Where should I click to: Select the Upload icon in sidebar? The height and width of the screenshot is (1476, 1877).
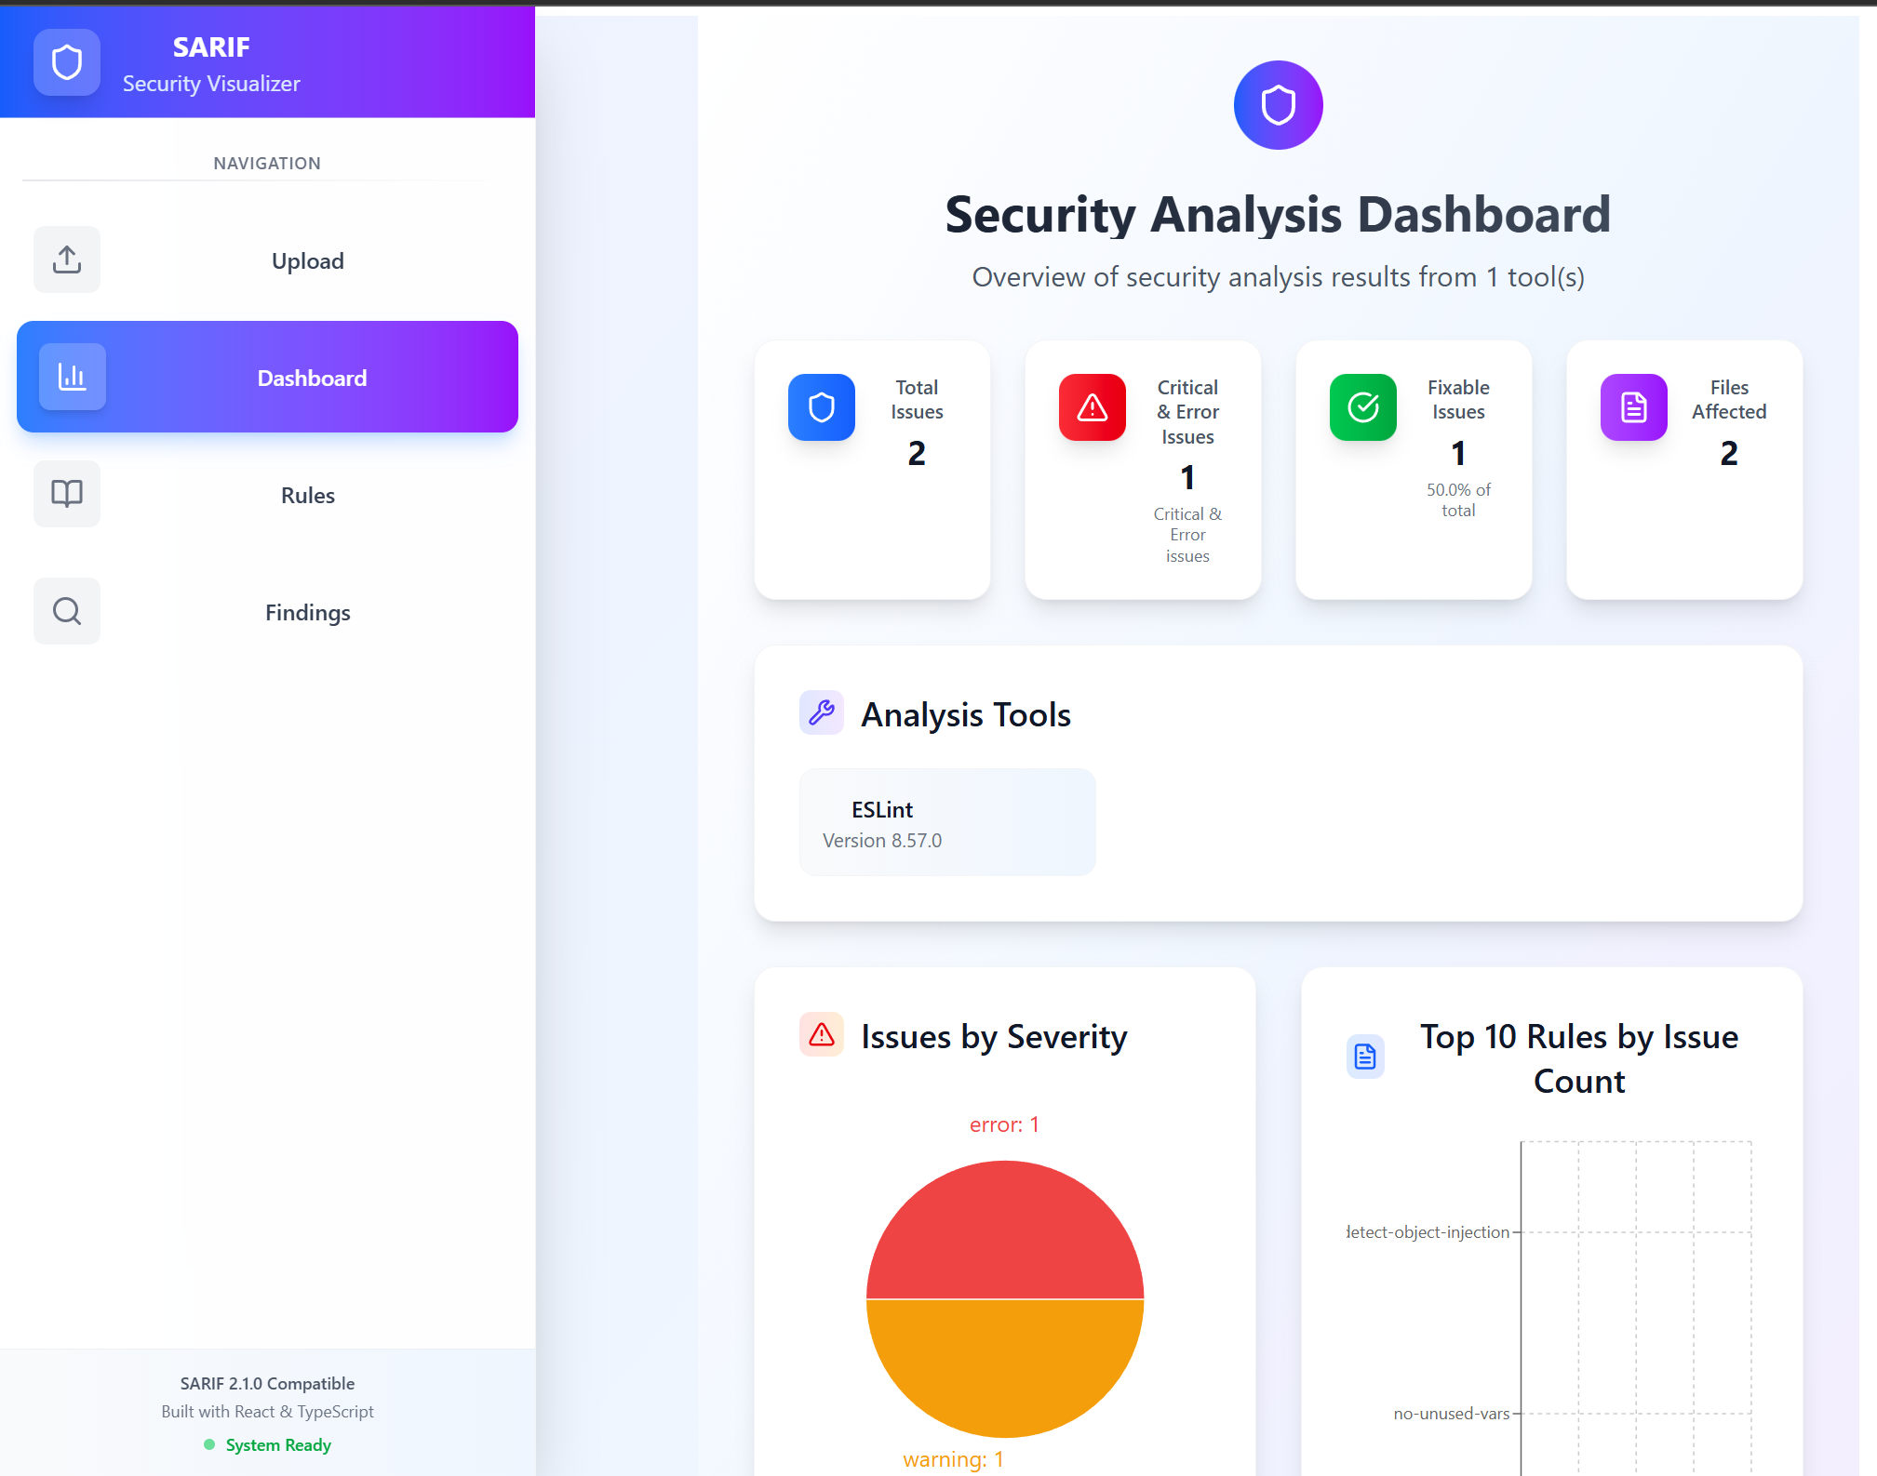pos(66,259)
